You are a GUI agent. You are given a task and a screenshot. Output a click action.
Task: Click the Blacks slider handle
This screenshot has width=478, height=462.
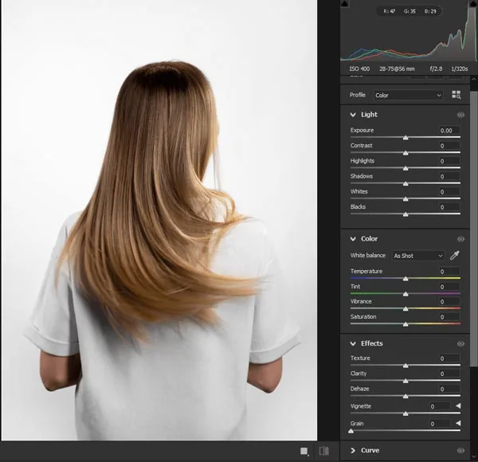point(406,214)
